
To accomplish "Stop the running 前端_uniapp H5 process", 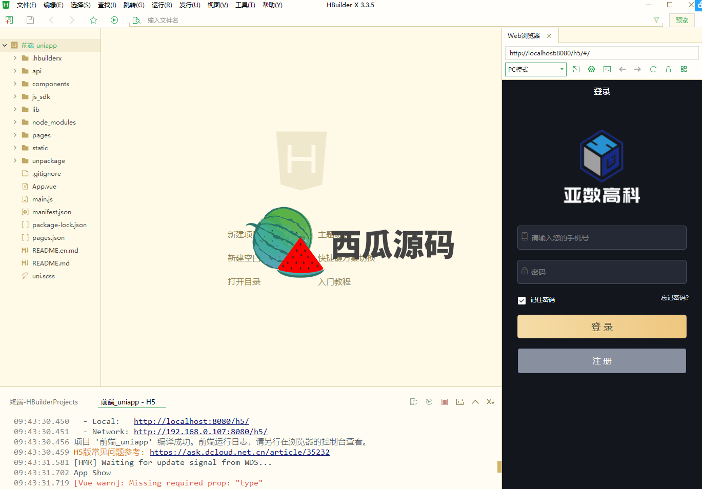I will 445,402.
